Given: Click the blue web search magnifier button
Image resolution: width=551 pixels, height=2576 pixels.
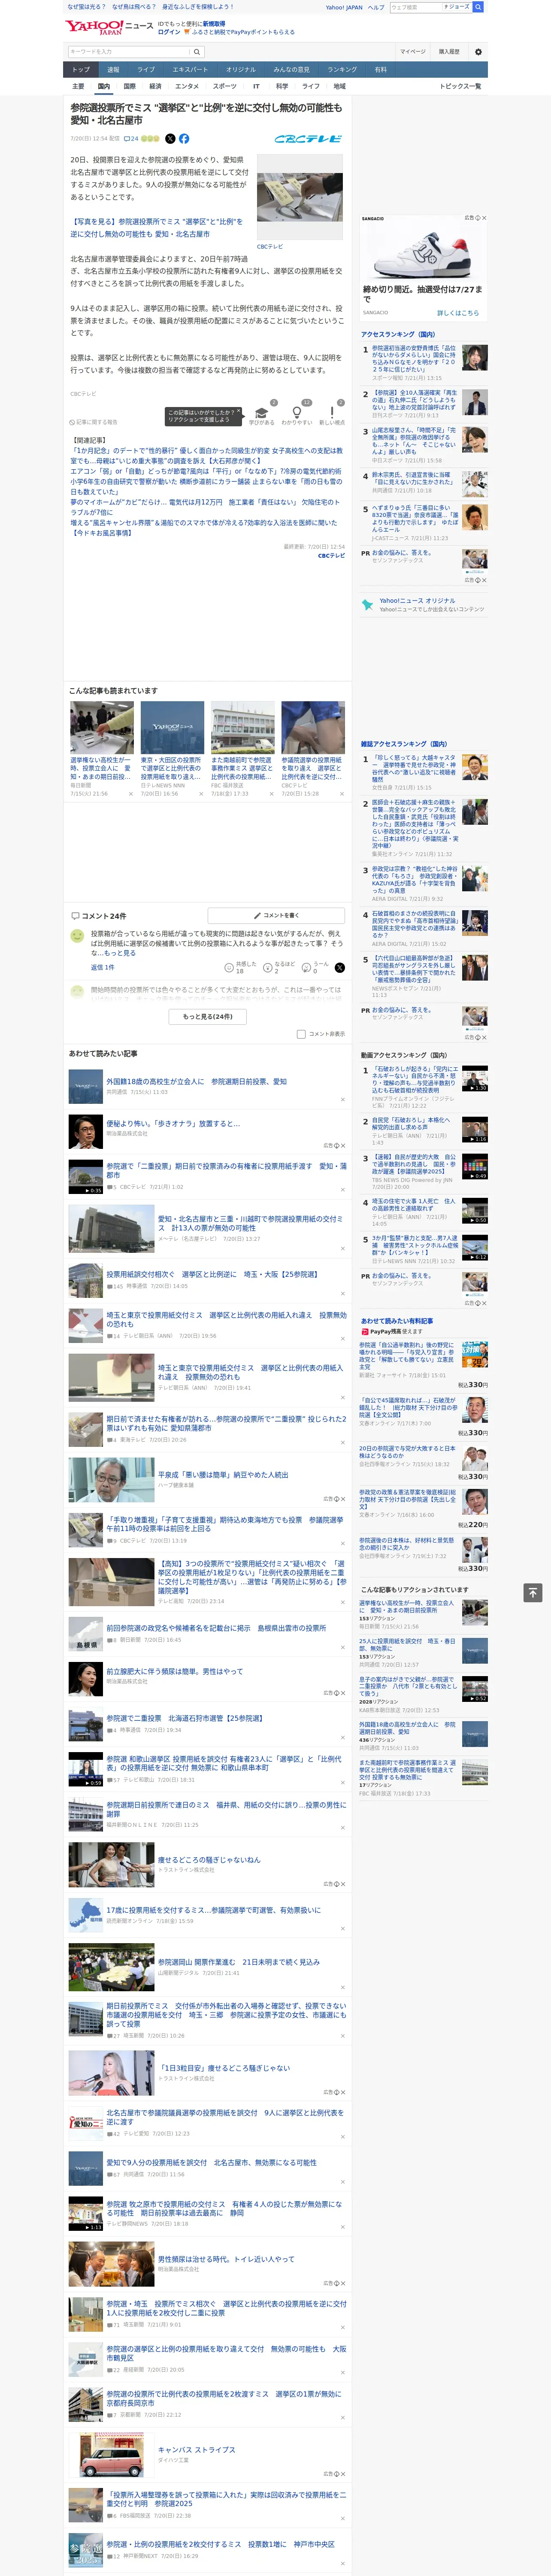Looking at the screenshot, I should pyautogui.click(x=478, y=7).
